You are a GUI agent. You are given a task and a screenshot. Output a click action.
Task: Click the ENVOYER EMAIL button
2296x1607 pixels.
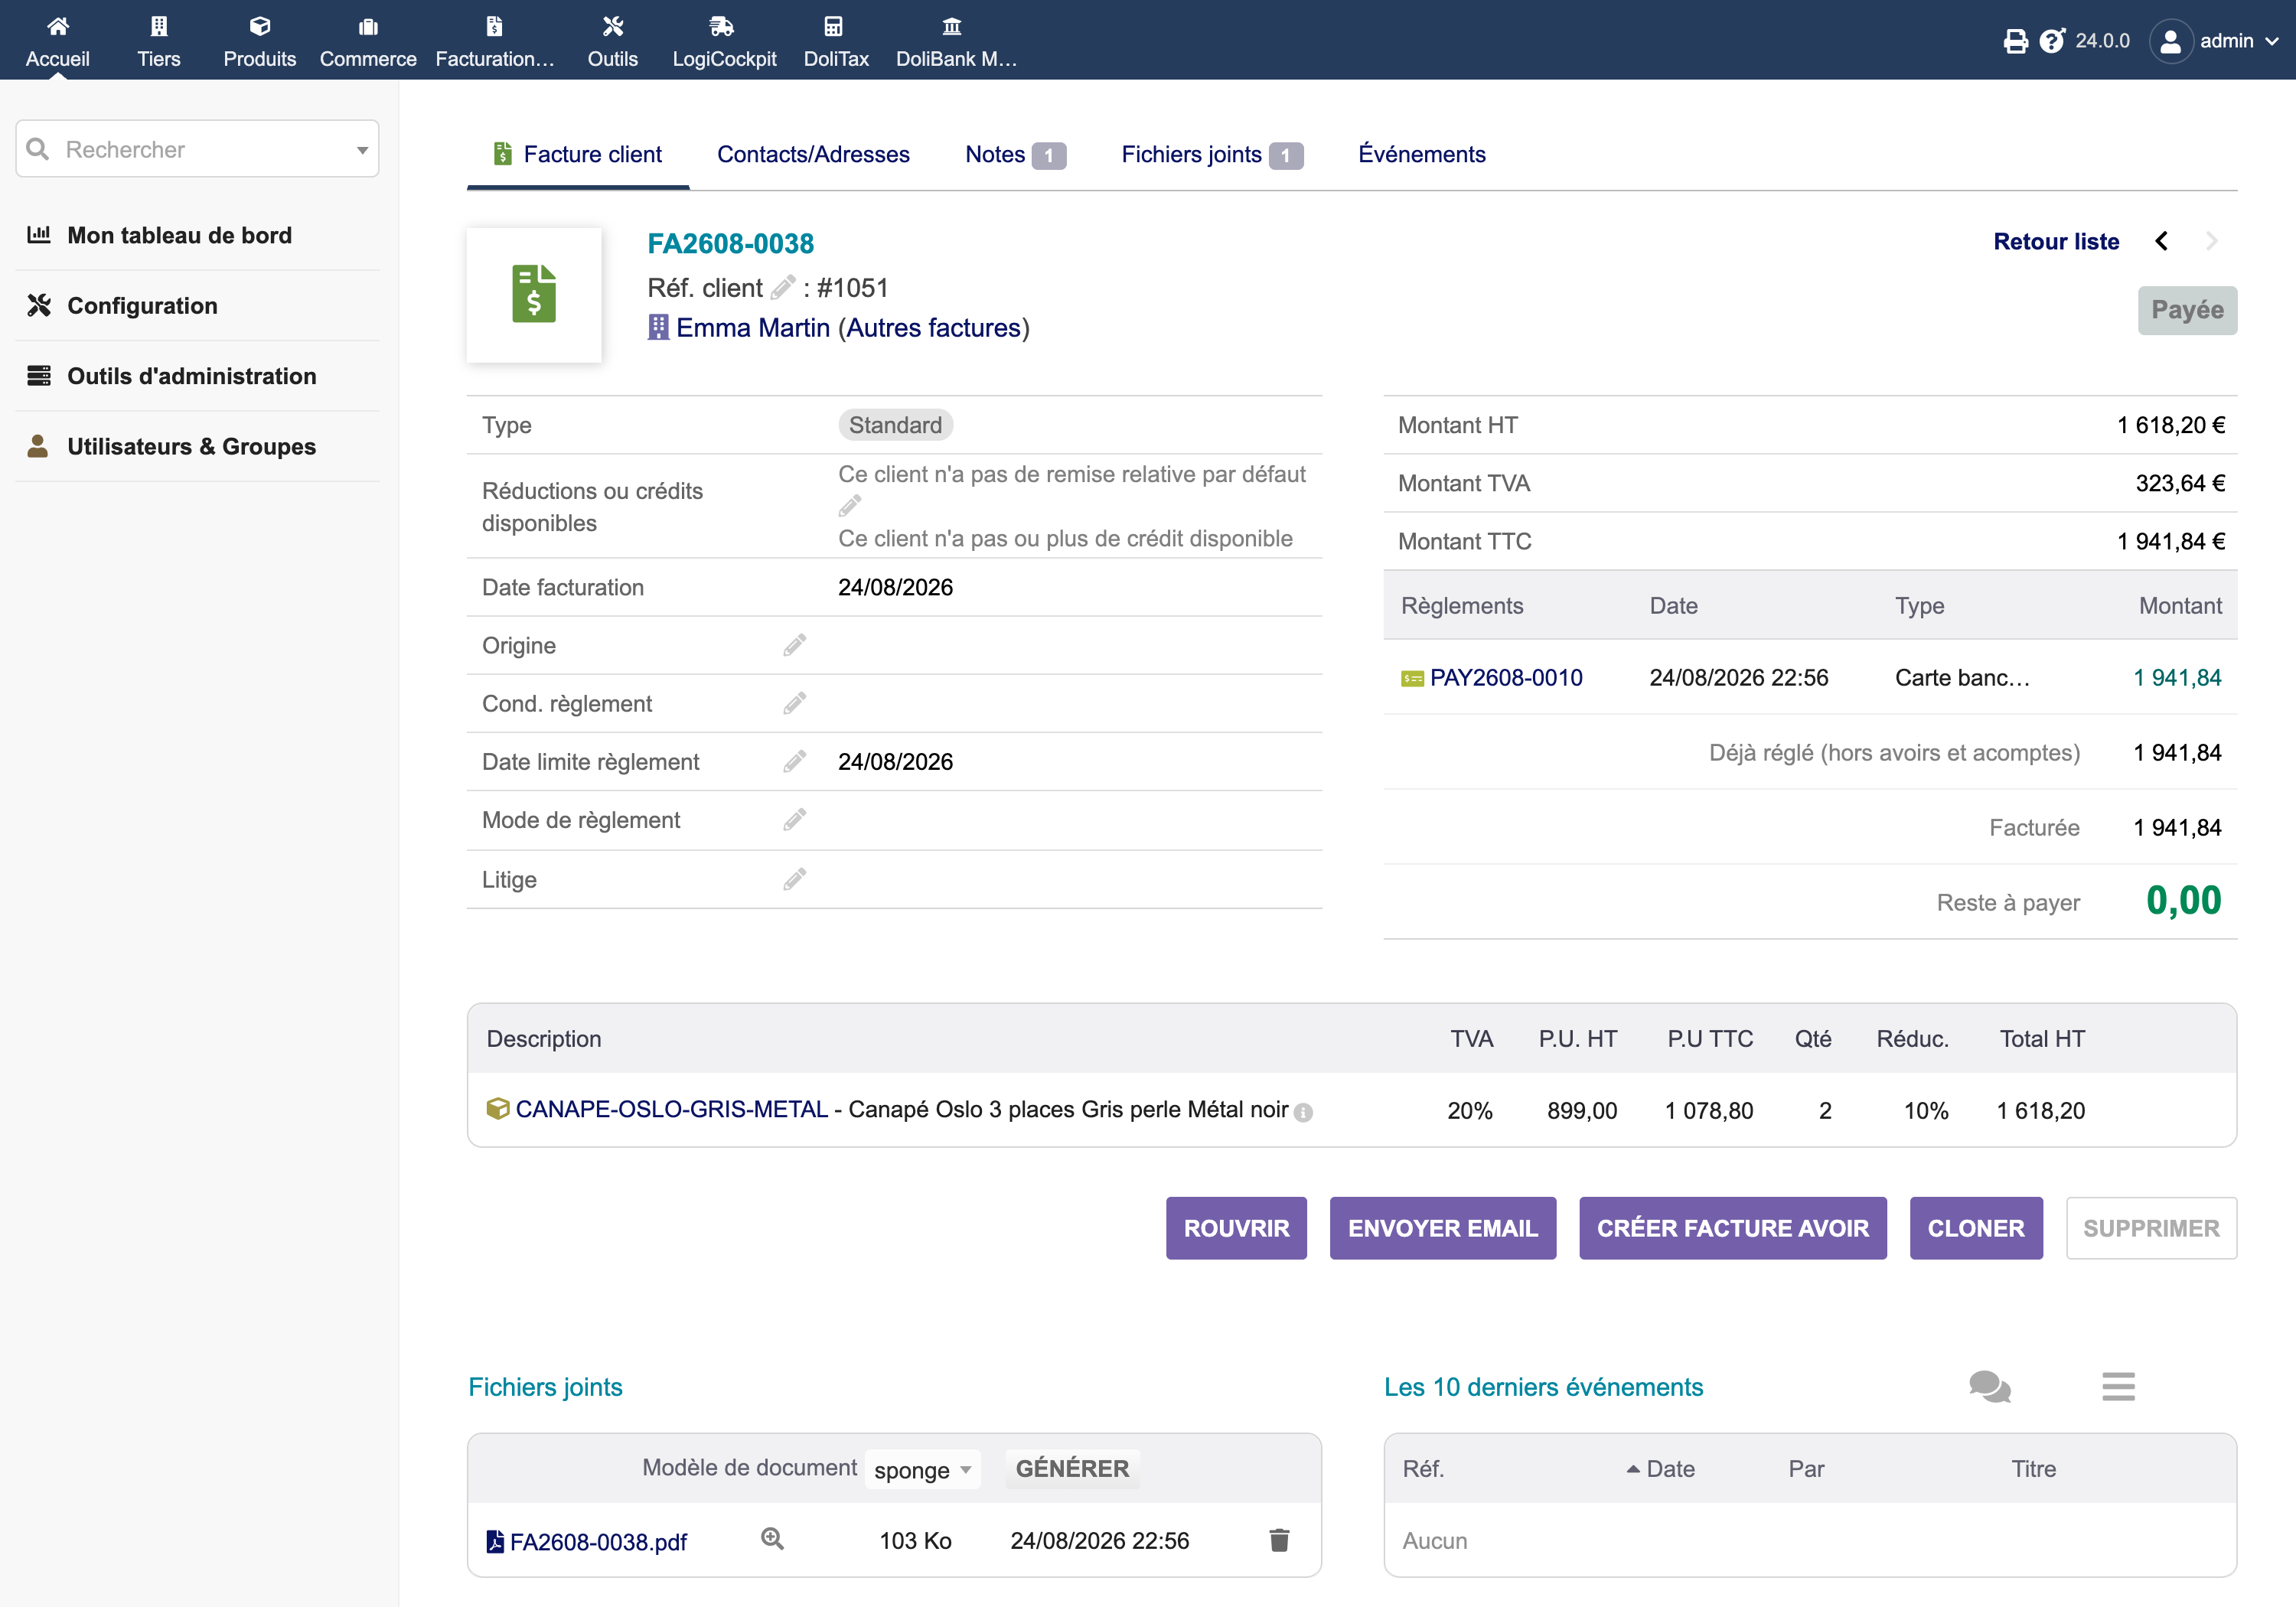[1442, 1228]
